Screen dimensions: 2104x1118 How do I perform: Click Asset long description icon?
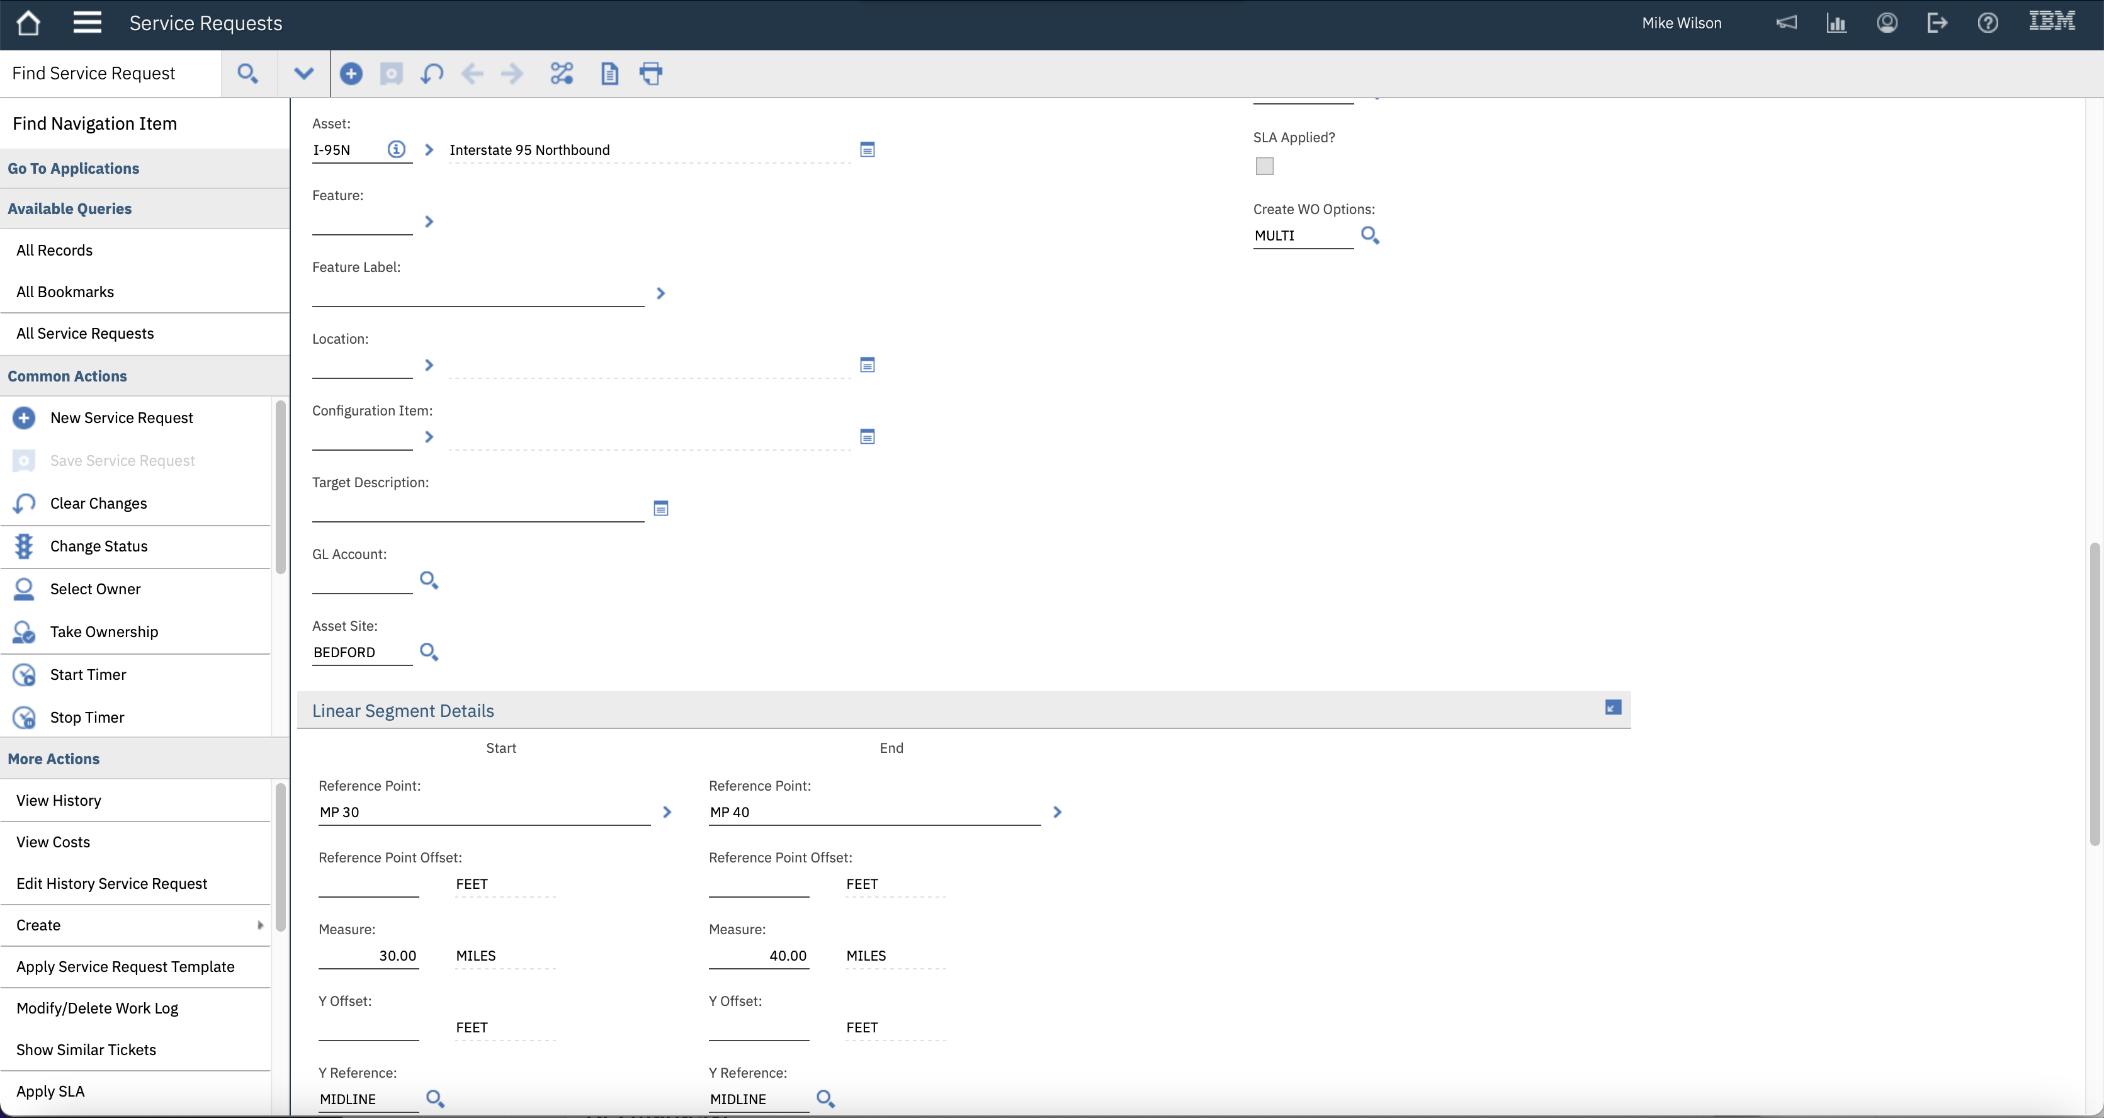pyautogui.click(x=868, y=149)
